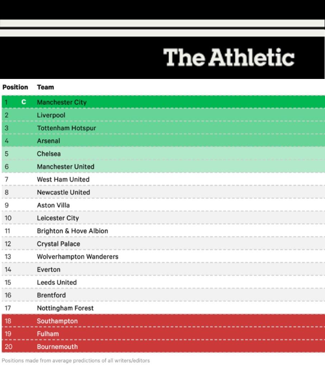This screenshot has height=366, width=325.
Task: Select Fulham in the relegation zone
Action: coord(48,334)
